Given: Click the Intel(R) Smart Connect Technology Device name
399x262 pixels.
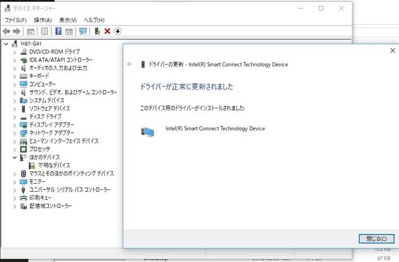Looking at the screenshot, I should [215, 129].
